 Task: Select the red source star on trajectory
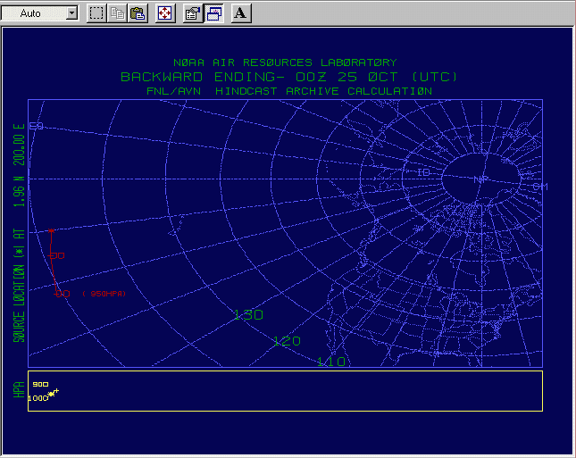(51, 231)
